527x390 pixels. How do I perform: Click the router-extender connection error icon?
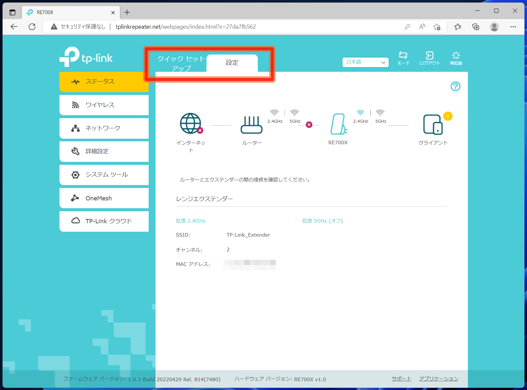click(x=309, y=125)
